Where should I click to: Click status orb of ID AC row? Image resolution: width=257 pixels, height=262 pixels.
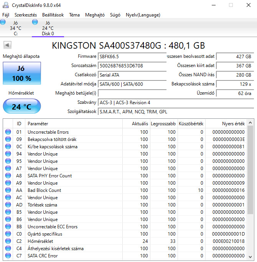coord(8,197)
